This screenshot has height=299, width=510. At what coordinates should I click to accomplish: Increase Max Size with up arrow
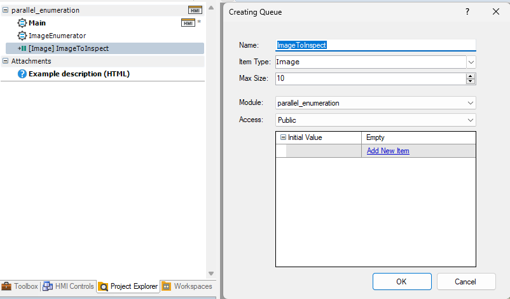(471, 76)
